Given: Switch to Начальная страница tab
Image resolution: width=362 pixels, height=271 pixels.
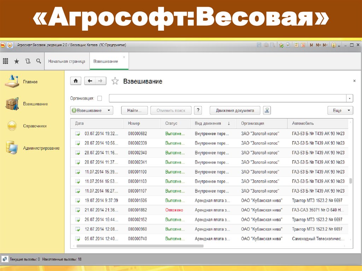Looking at the screenshot, I should coord(67,61).
